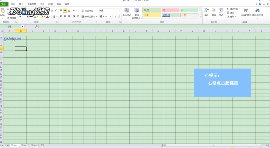Screen dimensions: 270x148
Task: Apply the yellow fill color bucket
Action: pyautogui.click(x=42, y=17)
